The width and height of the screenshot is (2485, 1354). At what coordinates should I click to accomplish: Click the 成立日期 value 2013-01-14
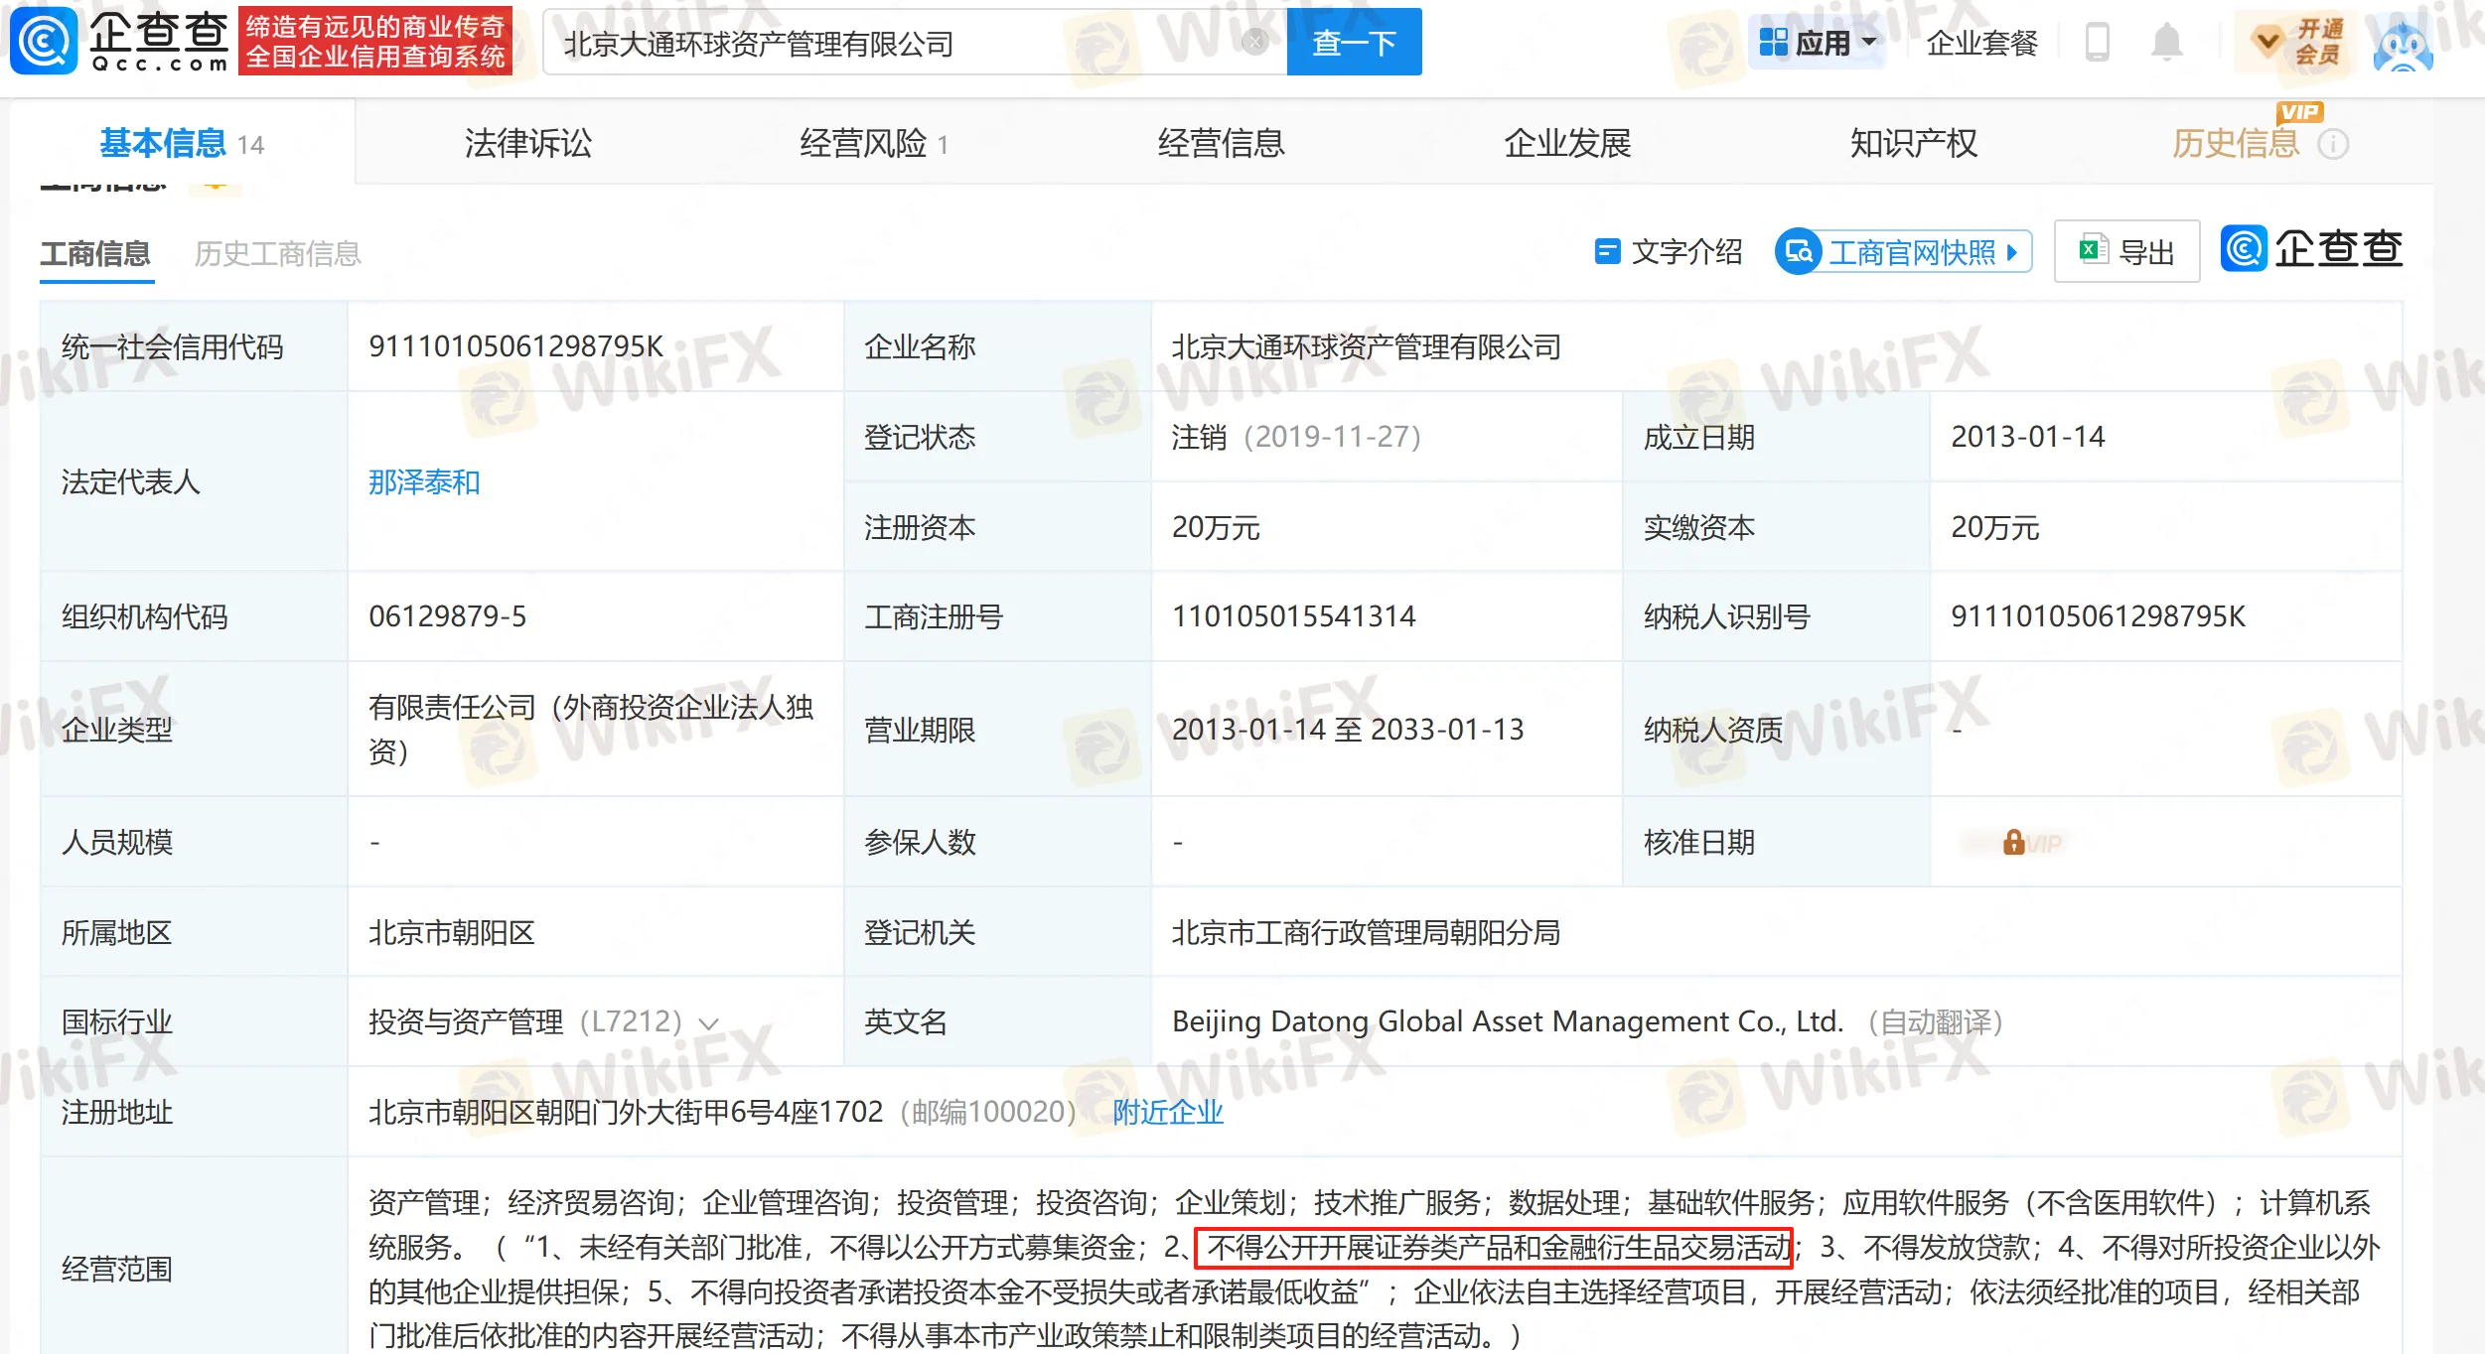pyautogui.click(x=2027, y=437)
